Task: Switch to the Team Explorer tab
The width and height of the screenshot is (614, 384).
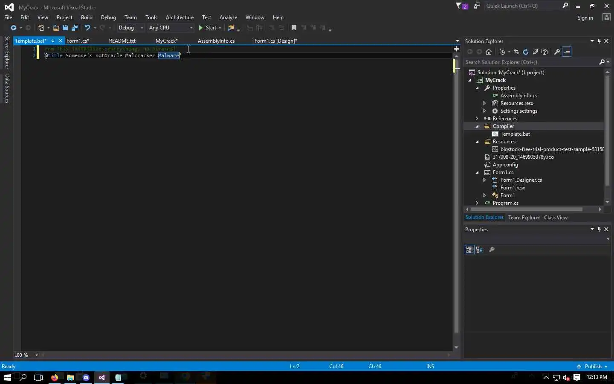Action: (x=524, y=218)
